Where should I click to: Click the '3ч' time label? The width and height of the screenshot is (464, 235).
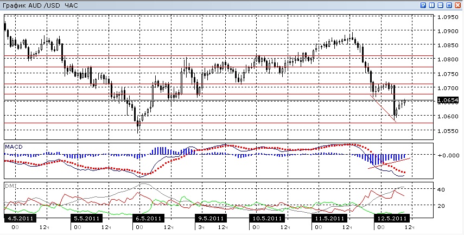click(x=201, y=227)
